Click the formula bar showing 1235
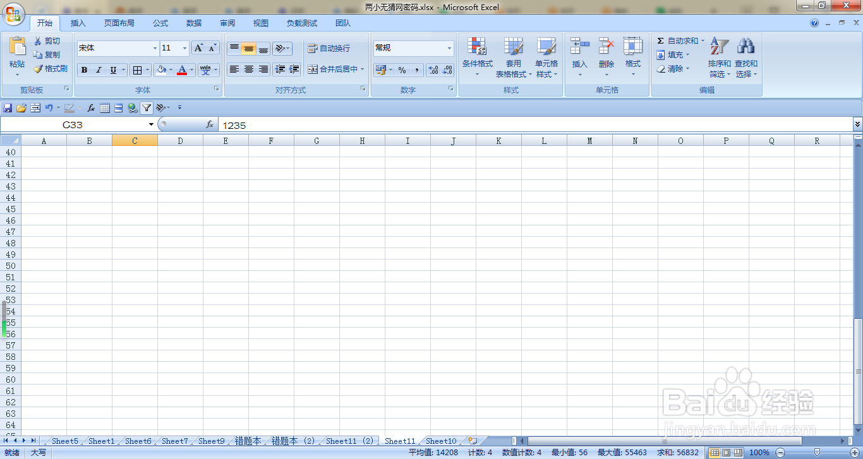This screenshot has width=863, height=459. pyautogui.click(x=534, y=125)
